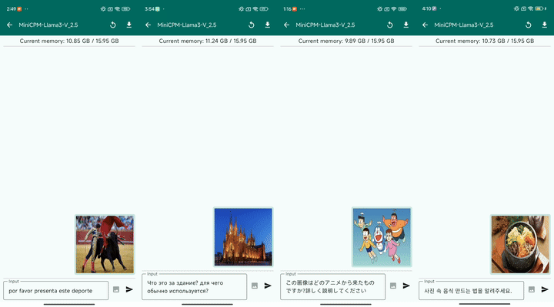This screenshot has width=554, height=307.
Task: Focus the 'por favor presenta este deporte' input field
Action: pyautogui.click(x=55, y=291)
